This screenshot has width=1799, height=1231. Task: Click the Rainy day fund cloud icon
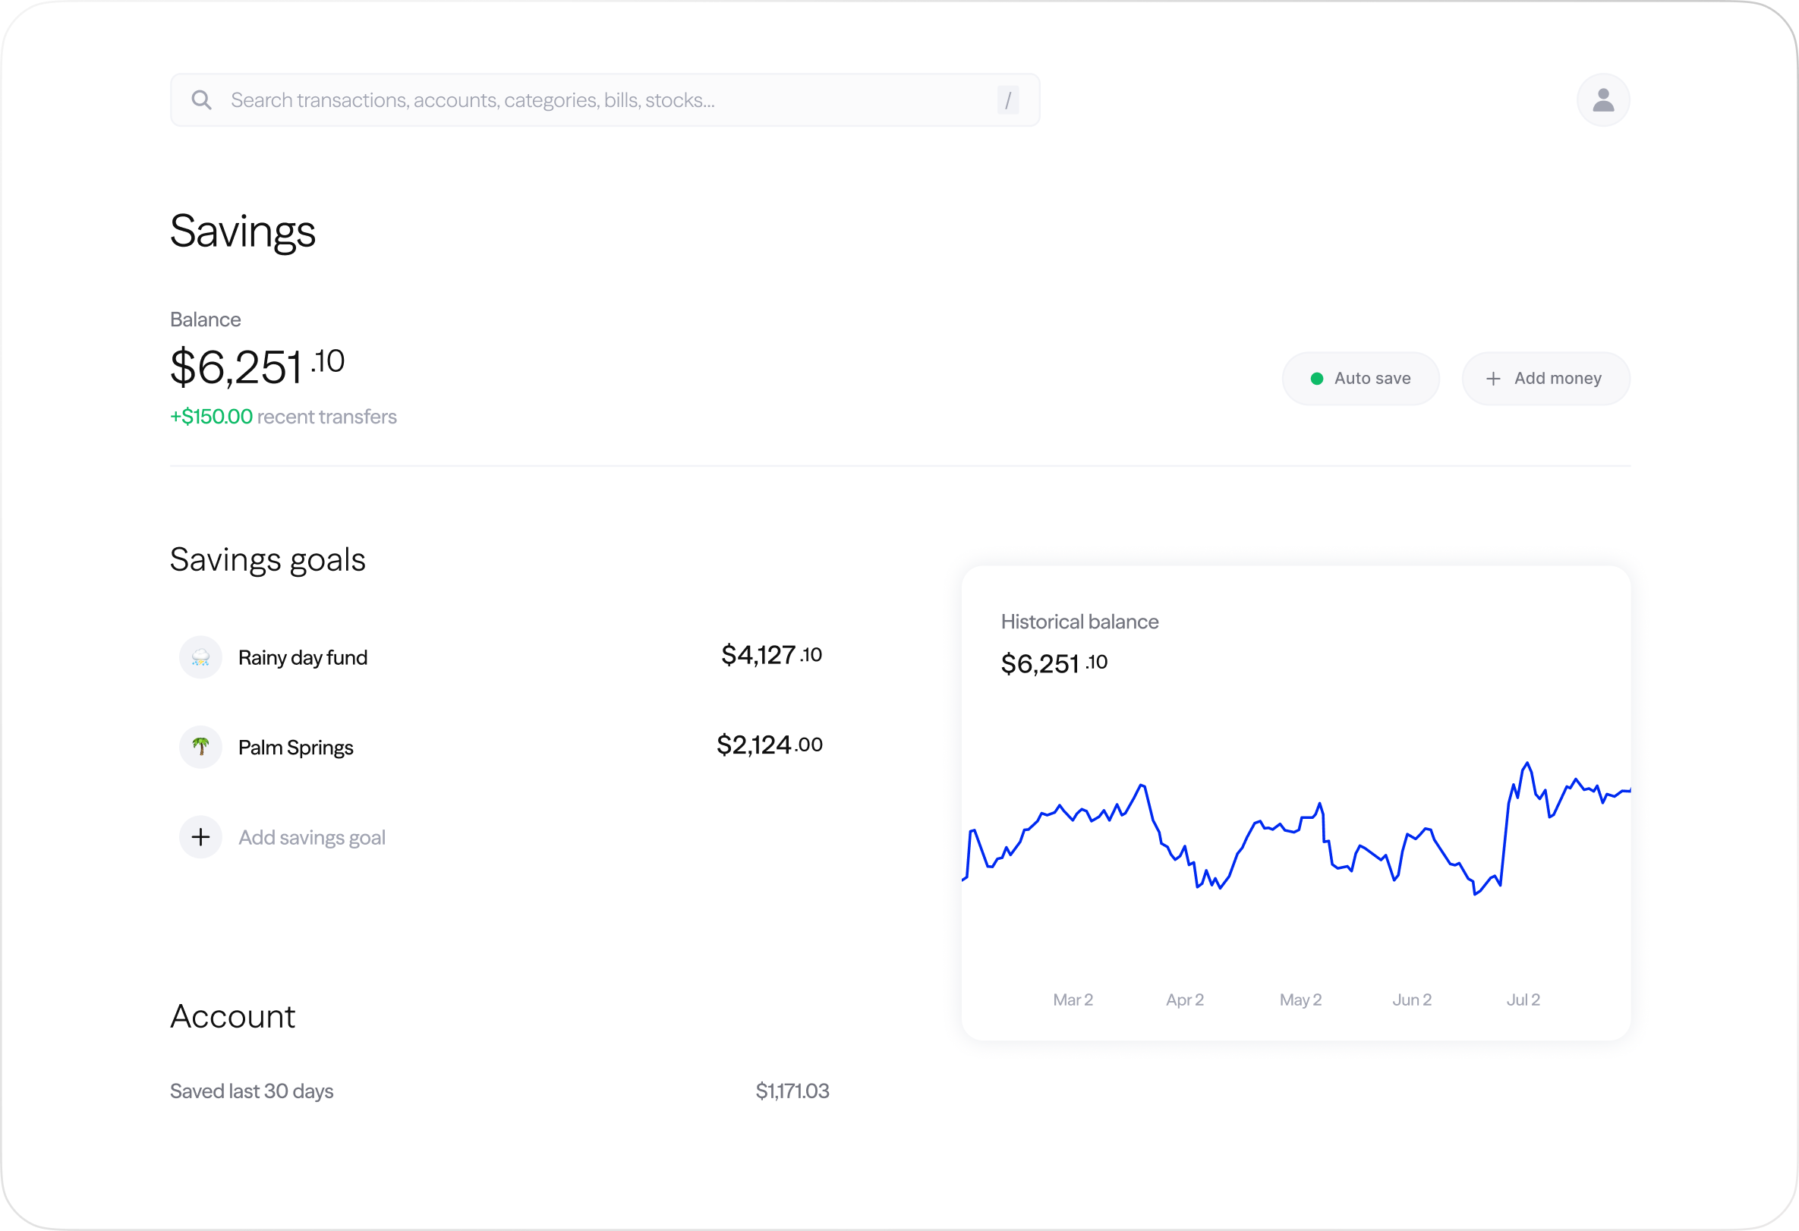click(x=200, y=658)
